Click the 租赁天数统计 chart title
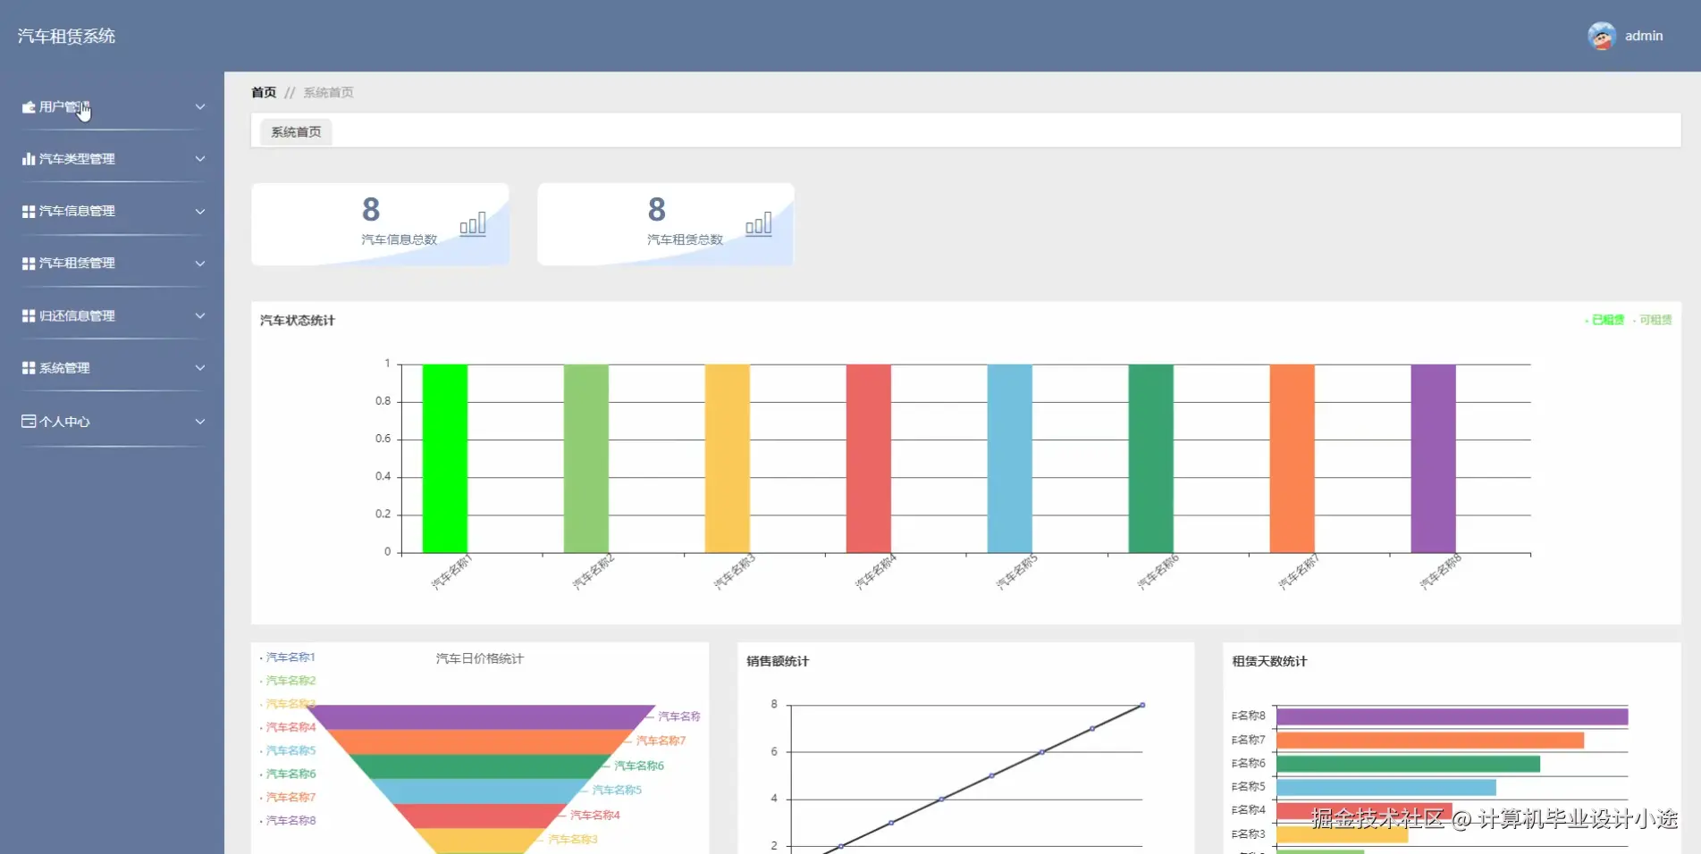Screen dimensions: 1701x854 click(x=1269, y=662)
